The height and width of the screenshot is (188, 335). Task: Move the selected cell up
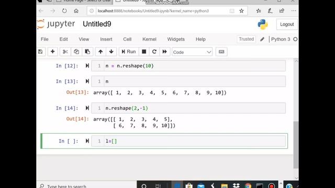point(100,52)
